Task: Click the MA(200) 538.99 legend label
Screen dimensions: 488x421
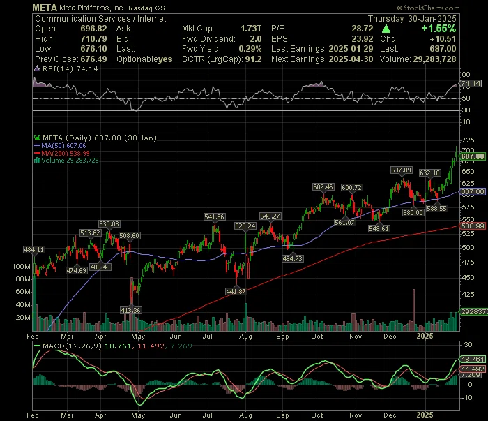Action: (x=66, y=154)
